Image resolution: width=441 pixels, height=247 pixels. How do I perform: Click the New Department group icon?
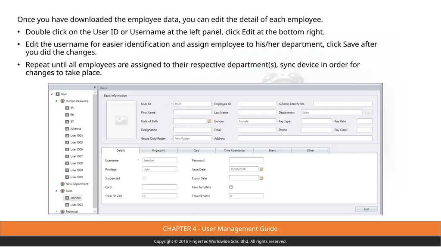click(62, 184)
